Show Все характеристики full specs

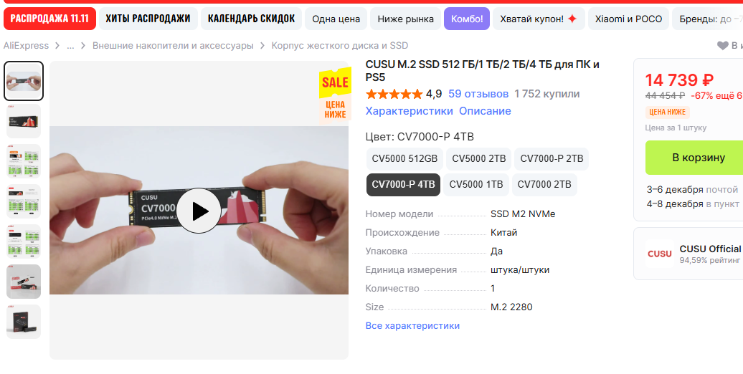412,326
